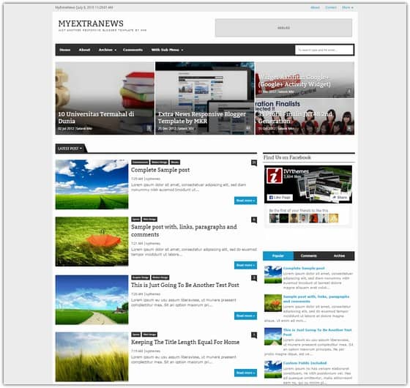Viewport: 410px width, 388px height.
Task: Expand the More dropdown in top bar
Action: click(348, 7)
